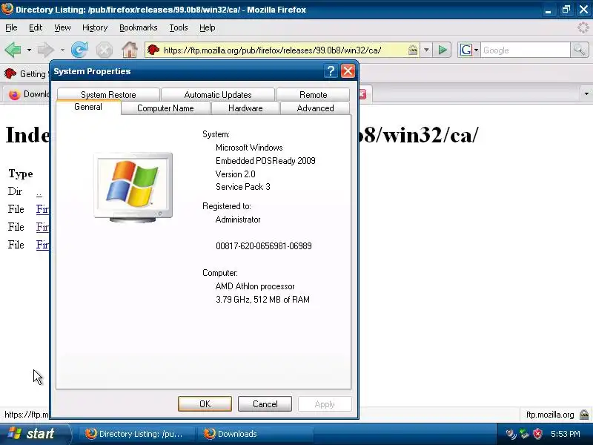593x445 pixels.
Task: Open the Edit menu
Action: click(x=36, y=27)
